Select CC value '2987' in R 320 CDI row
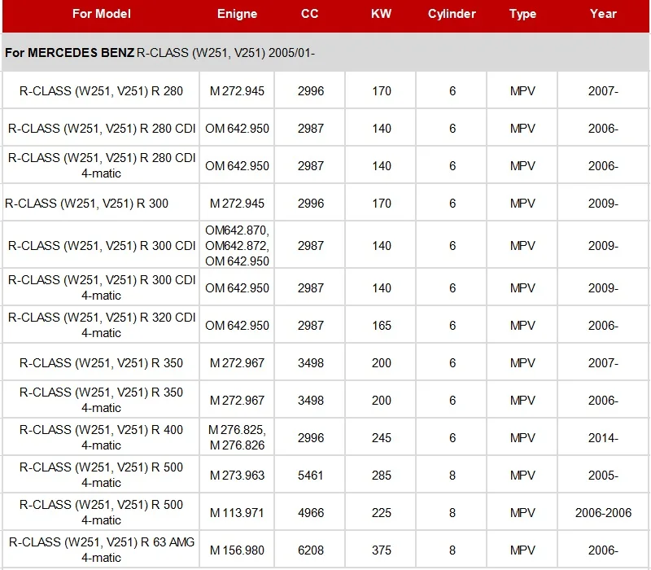Viewport: 651px width, 570px height. pyautogui.click(x=311, y=325)
